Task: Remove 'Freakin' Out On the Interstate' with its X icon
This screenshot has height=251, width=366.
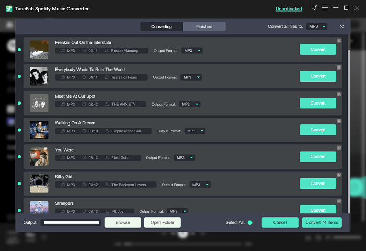Action: click(338, 40)
